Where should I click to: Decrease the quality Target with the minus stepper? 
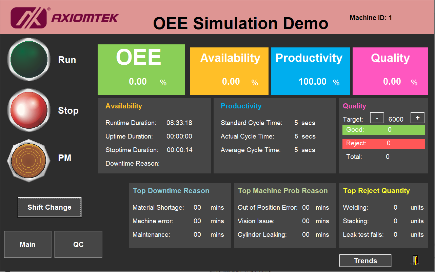tap(377, 118)
